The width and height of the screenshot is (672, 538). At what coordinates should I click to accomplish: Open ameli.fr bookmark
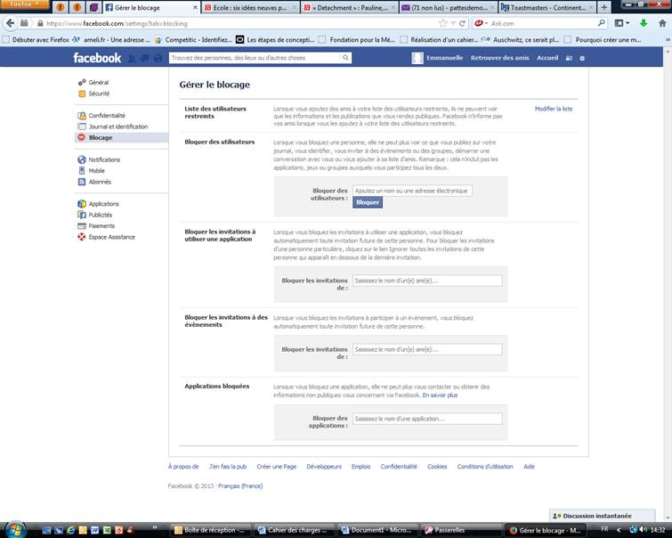pos(111,39)
